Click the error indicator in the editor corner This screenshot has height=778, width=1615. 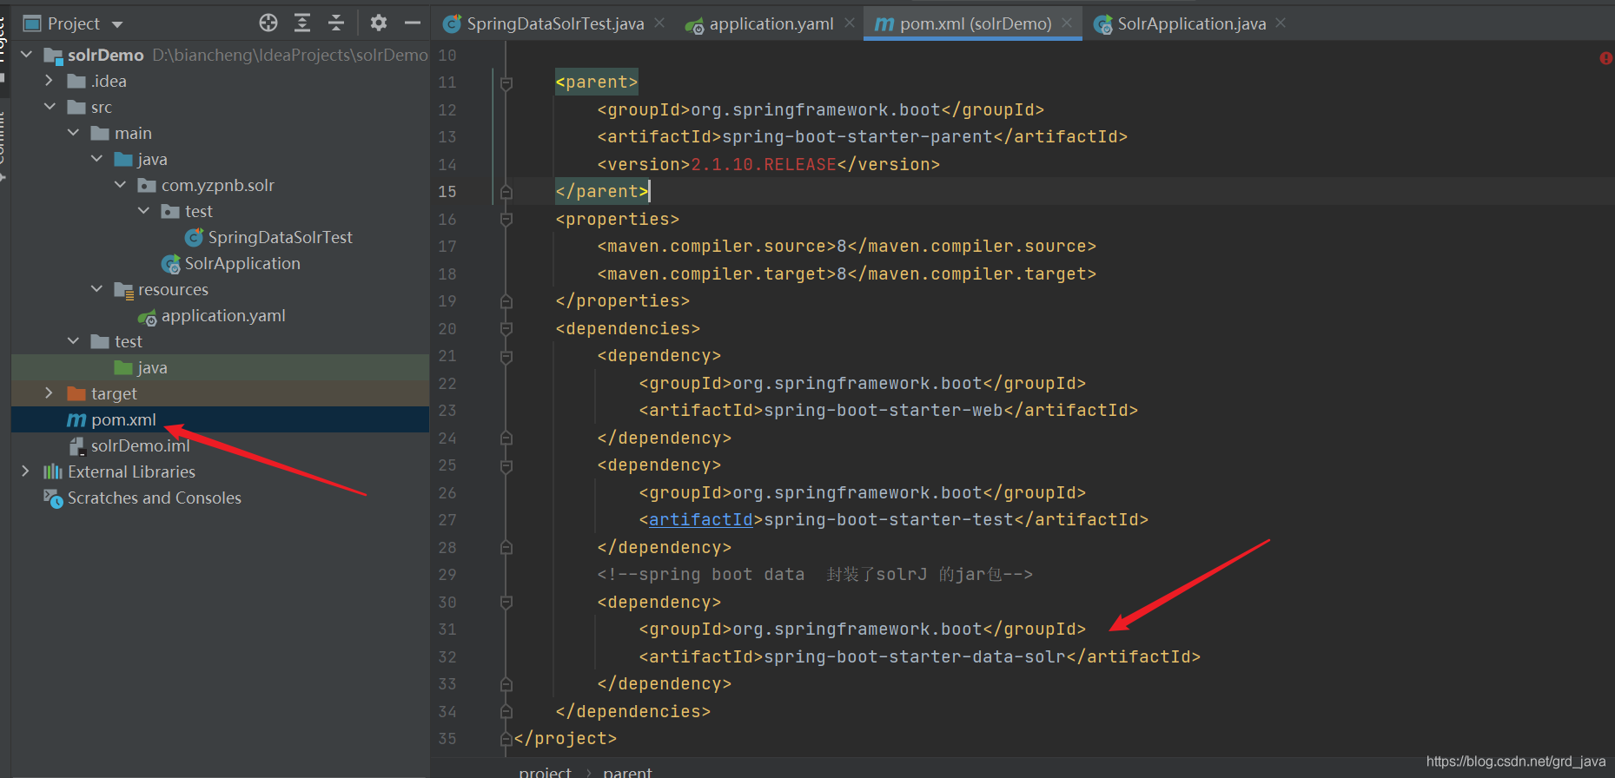coord(1605,58)
